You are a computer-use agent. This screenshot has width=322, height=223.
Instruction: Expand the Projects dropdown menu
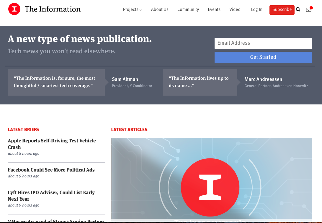tap(133, 10)
